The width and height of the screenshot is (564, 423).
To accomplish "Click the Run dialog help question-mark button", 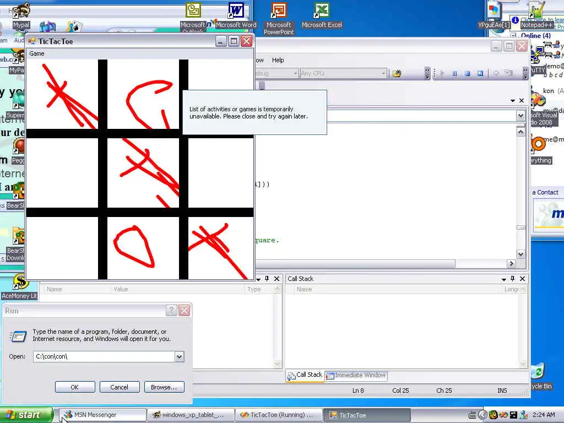I will 172,311.
